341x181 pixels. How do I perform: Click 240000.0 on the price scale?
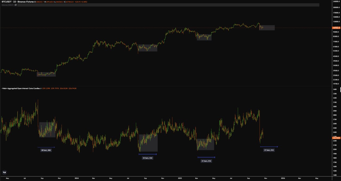coord(336,1)
